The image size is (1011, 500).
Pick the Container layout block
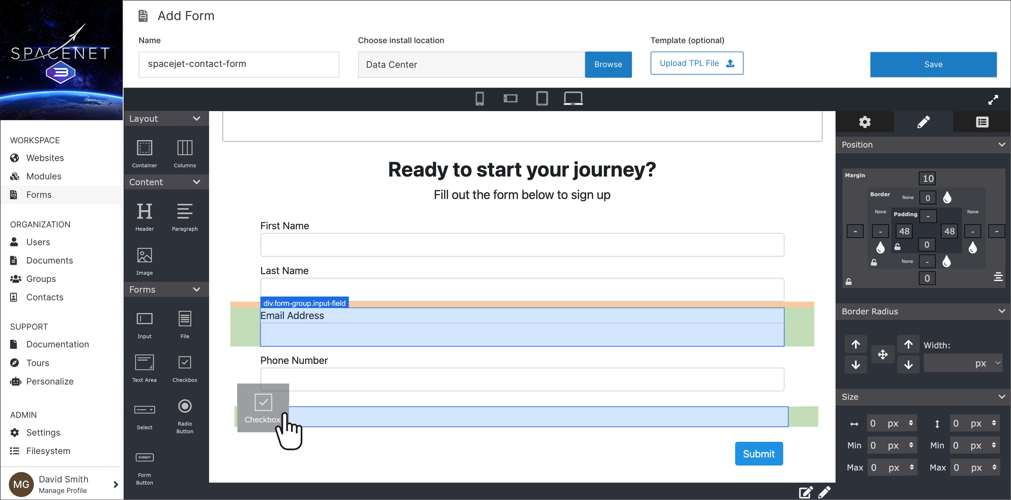[145, 154]
